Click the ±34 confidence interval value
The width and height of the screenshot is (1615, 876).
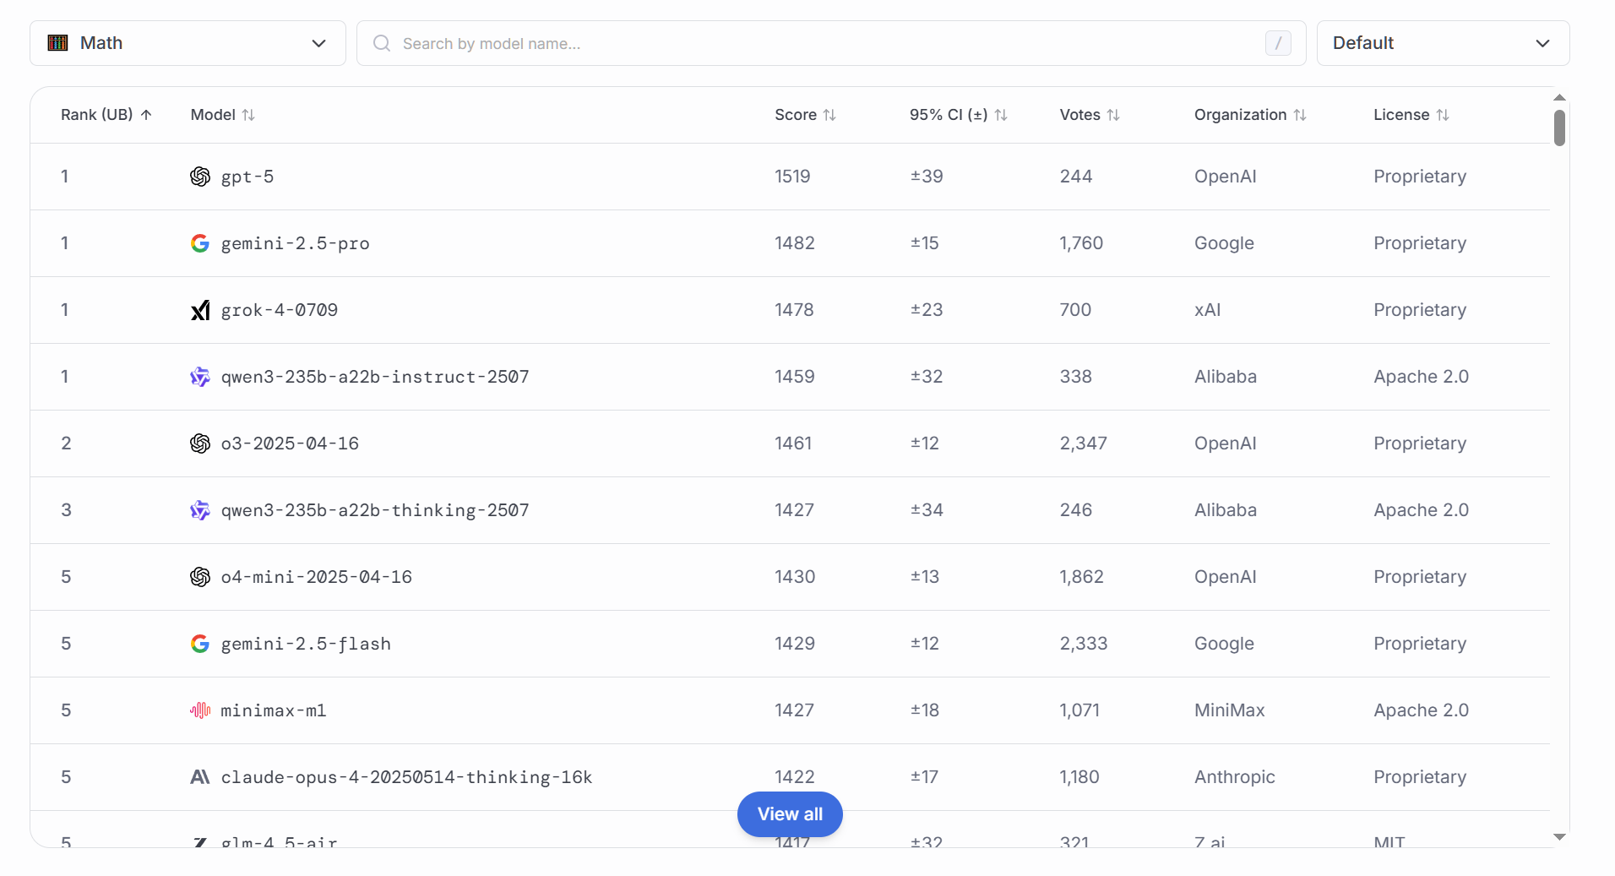[927, 510]
